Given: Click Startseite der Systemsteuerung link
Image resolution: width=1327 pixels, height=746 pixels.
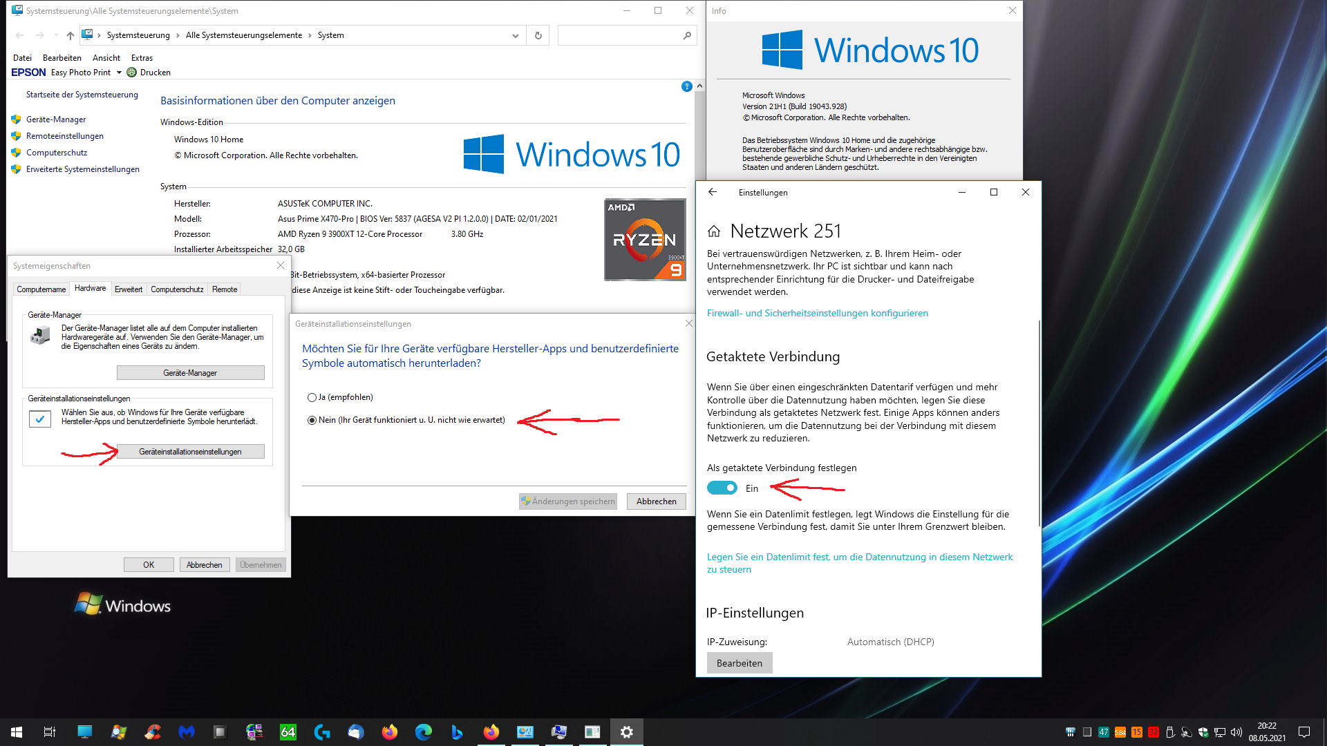Looking at the screenshot, I should (82, 95).
